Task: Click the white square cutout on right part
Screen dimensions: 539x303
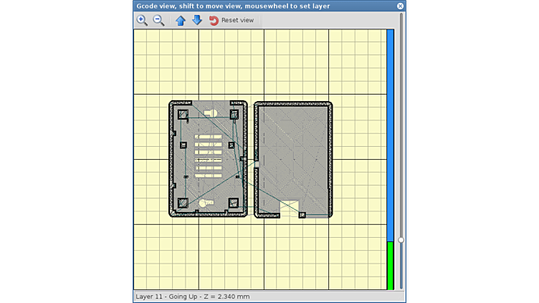Action: (289, 208)
